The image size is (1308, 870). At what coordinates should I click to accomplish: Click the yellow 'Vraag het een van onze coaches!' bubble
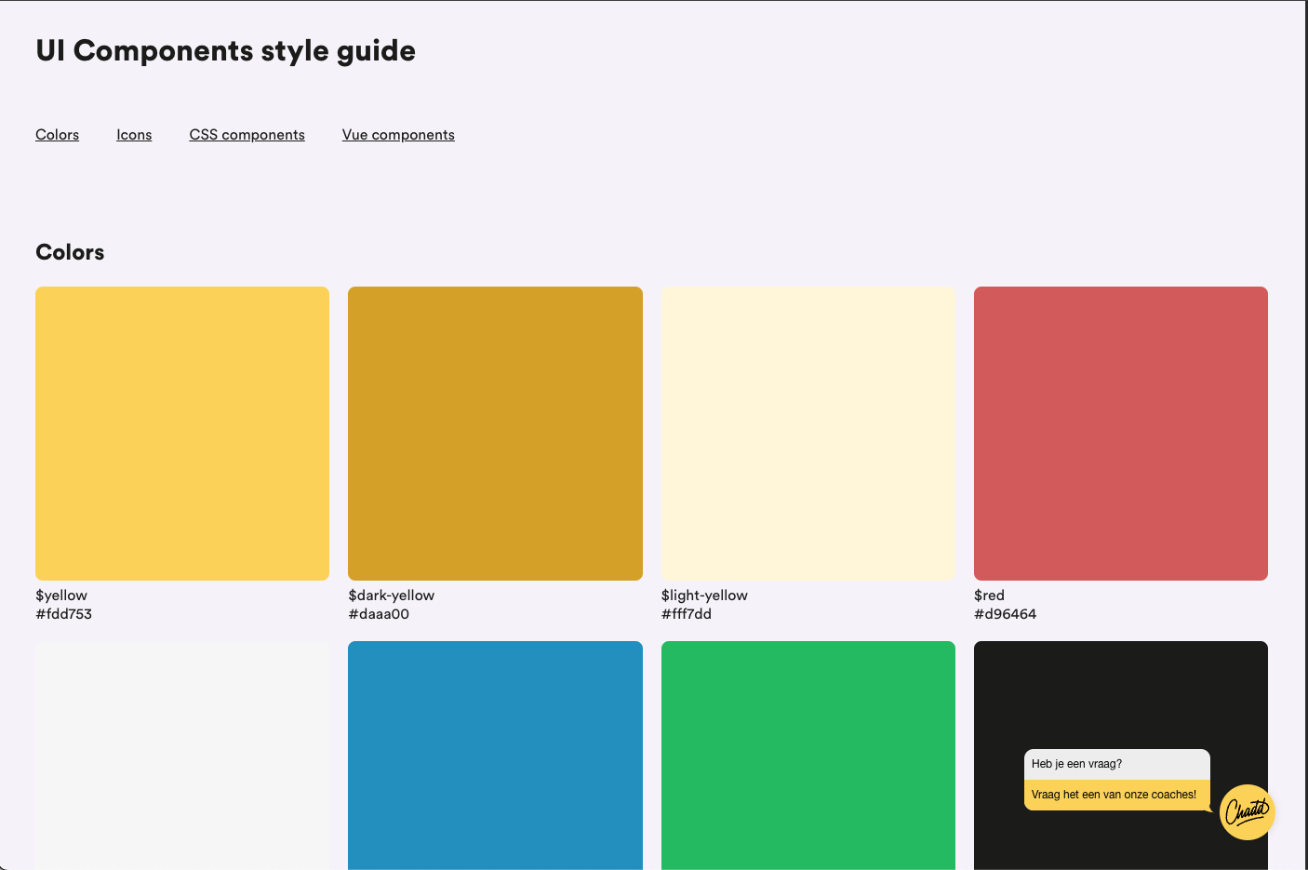(1113, 794)
